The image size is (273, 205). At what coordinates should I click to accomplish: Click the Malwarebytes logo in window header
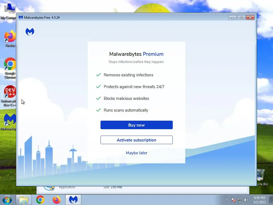[30, 31]
